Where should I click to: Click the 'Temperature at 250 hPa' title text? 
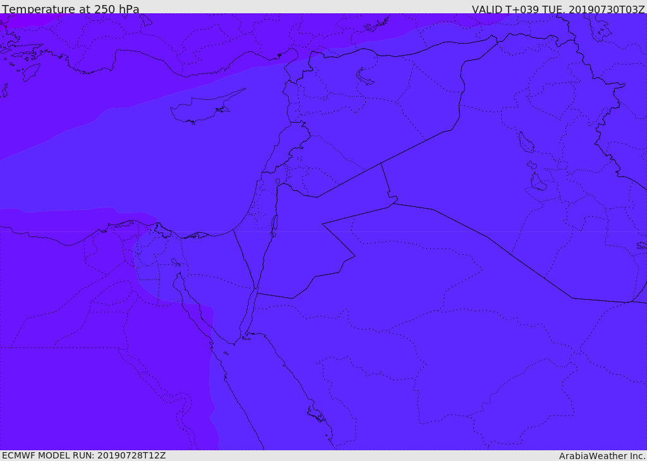coord(71,9)
